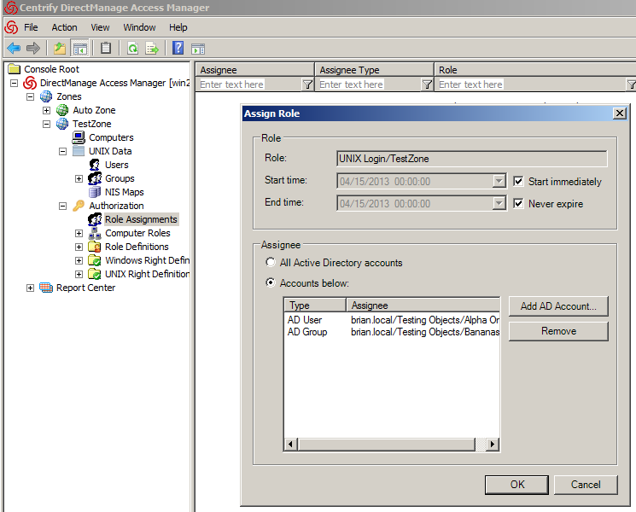636x512 pixels.
Task: Click the DirectManage Access Manager swirl icon
Action: pyautogui.click(x=30, y=83)
